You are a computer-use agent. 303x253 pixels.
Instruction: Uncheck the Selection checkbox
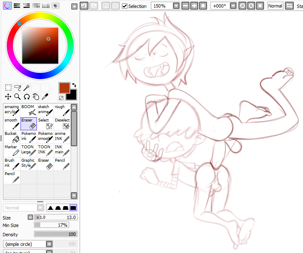point(125,6)
